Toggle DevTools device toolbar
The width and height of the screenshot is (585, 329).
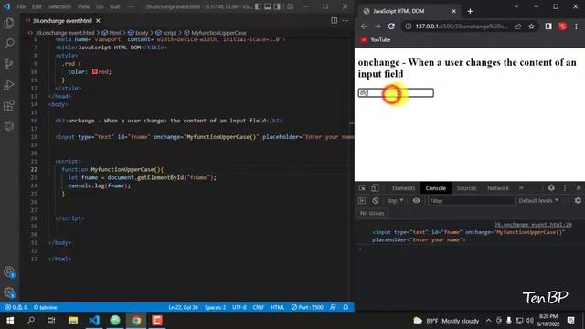point(375,188)
